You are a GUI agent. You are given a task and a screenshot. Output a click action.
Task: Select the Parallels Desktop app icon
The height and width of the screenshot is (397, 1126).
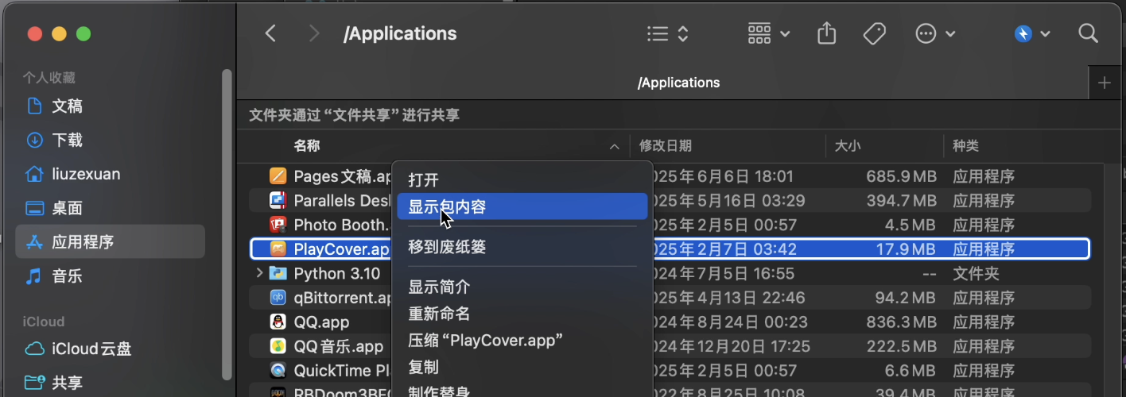(x=278, y=200)
